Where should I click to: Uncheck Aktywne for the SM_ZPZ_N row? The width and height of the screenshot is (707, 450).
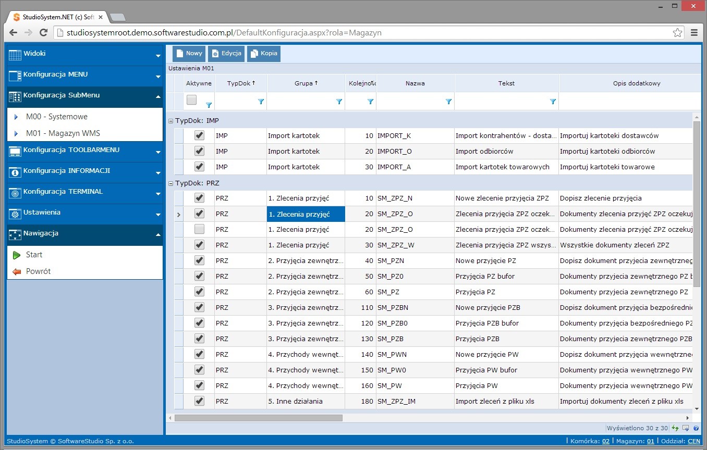199,198
